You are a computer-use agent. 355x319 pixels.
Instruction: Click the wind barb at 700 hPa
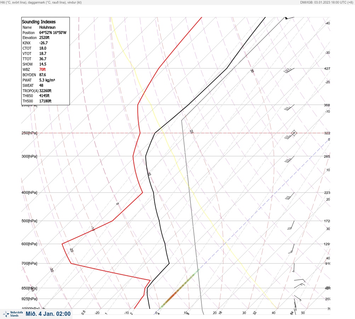293,268
